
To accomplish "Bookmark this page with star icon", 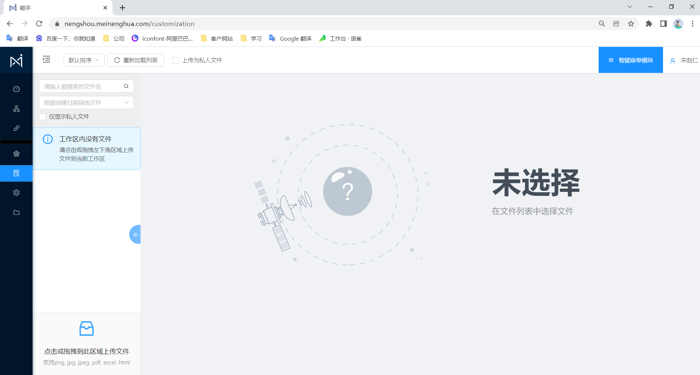I will (x=631, y=24).
